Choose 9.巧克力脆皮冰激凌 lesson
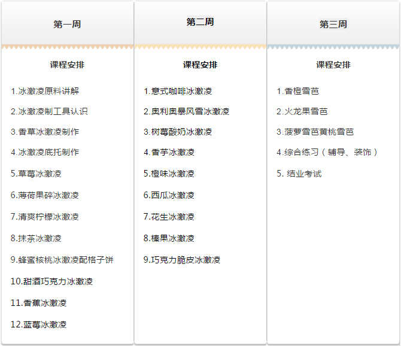 pos(182,260)
